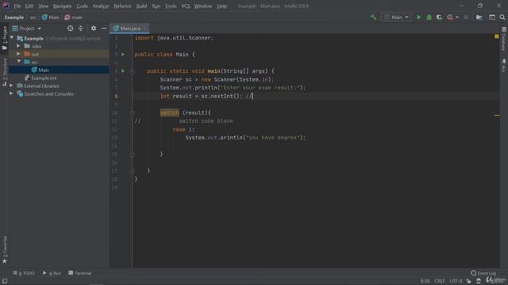This screenshot has width=508, height=285.
Task: Click the CRLF line separator in status bar
Action: click(x=440, y=281)
